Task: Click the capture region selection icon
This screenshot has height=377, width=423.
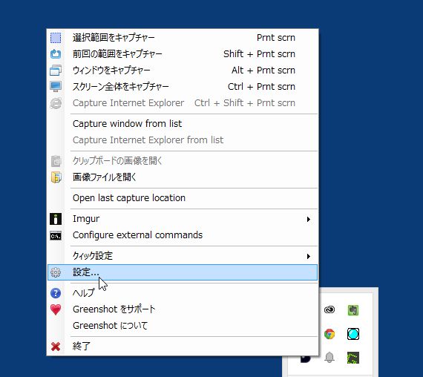Action: [56, 38]
